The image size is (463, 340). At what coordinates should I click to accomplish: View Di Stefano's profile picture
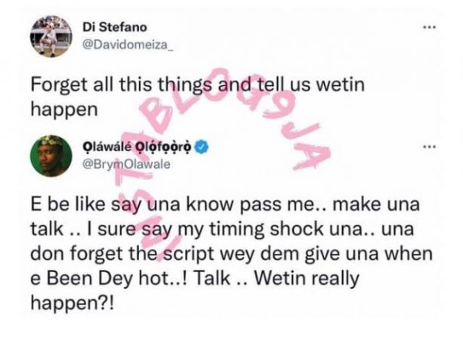click(51, 36)
